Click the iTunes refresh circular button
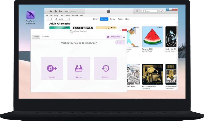Screen dimensions: 204x121 162,11
